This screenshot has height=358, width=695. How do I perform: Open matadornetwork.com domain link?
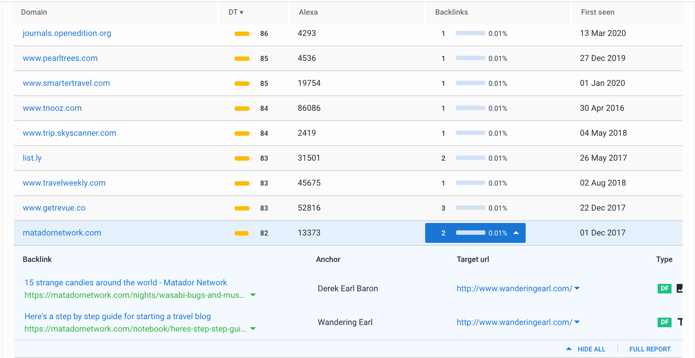(x=62, y=233)
